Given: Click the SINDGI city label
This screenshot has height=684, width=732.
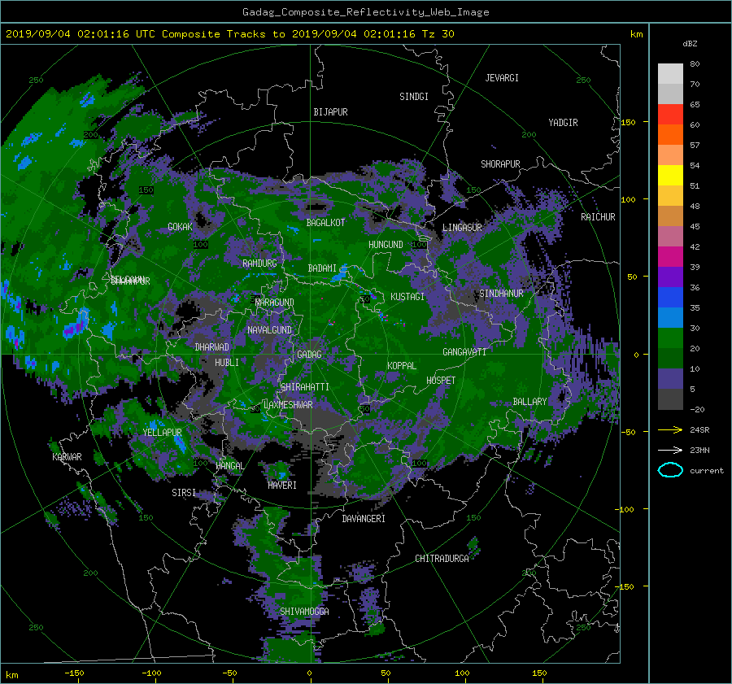Looking at the screenshot, I should [x=414, y=97].
